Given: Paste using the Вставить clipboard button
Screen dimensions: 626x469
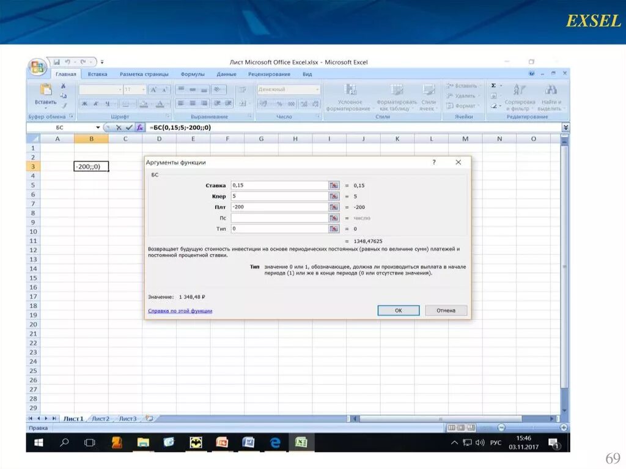Looking at the screenshot, I should pyautogui.click(x=45, y=96).
